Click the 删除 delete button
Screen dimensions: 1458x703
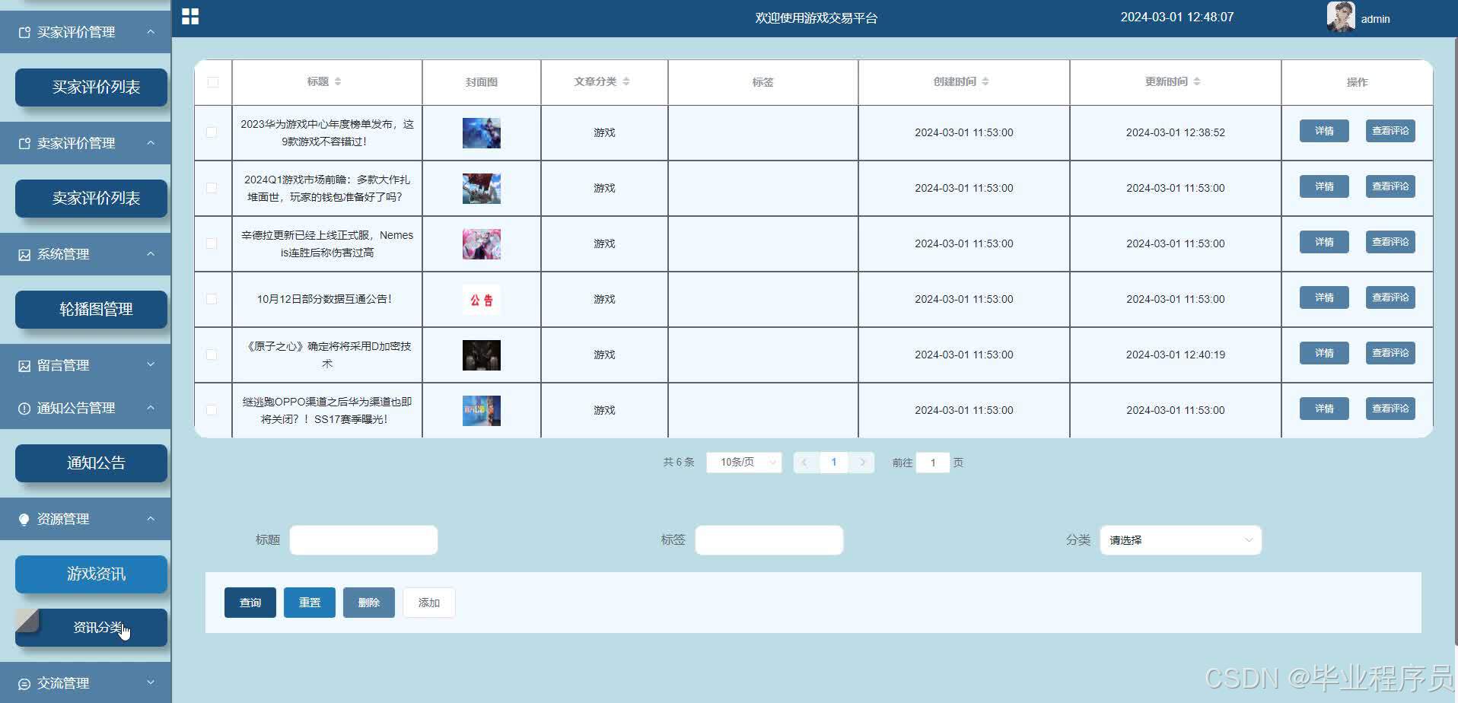pos(369,603)
